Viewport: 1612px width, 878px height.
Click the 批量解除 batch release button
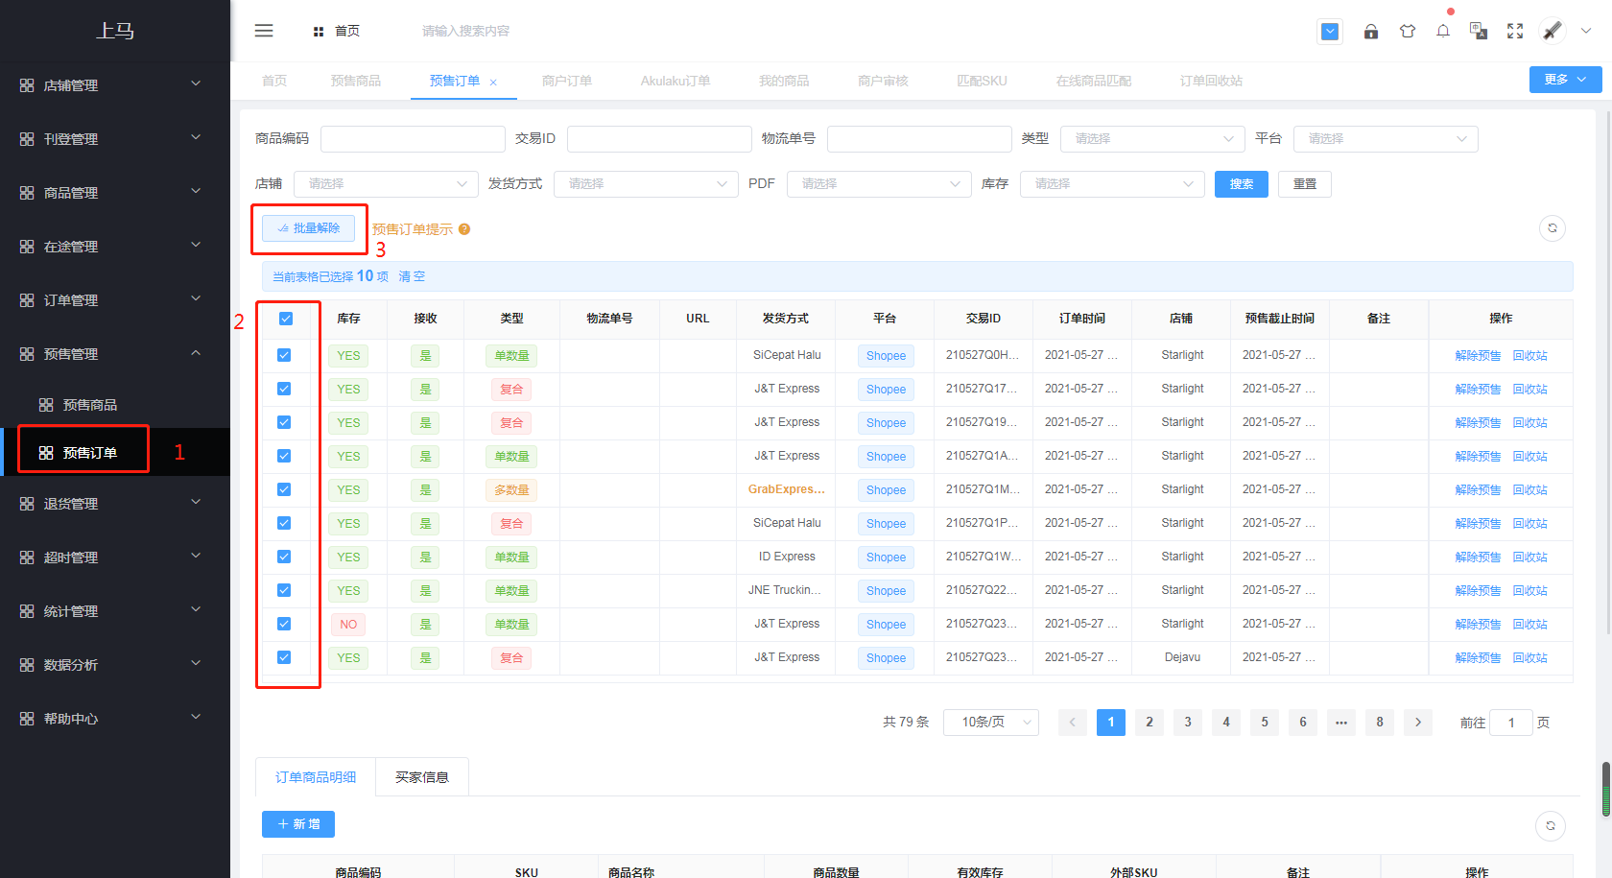[x=309, y=228]
